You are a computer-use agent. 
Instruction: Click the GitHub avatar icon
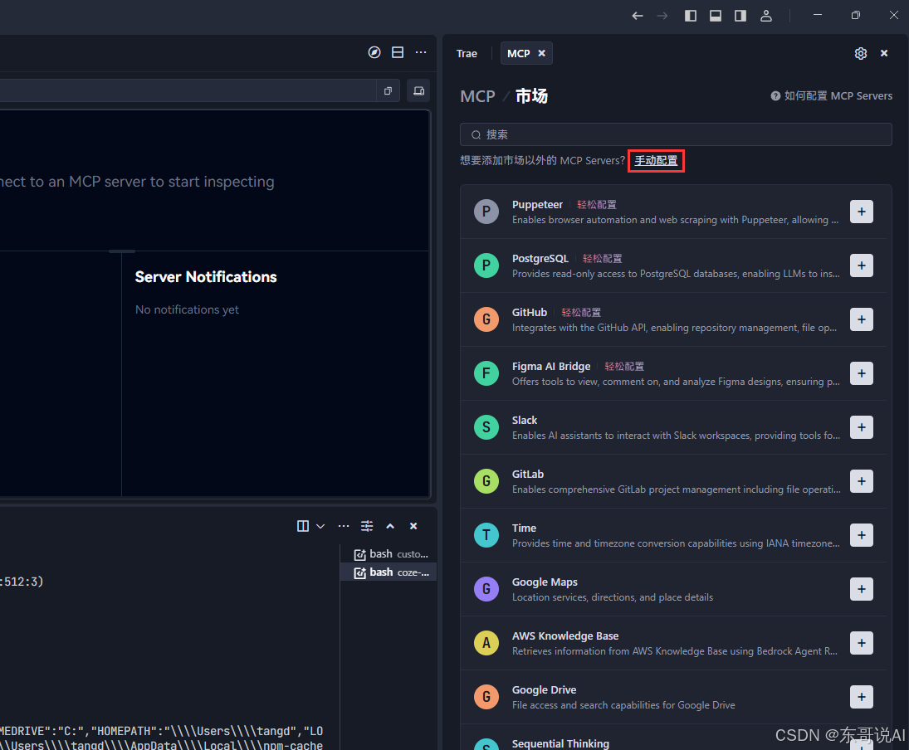click(486, 319)
